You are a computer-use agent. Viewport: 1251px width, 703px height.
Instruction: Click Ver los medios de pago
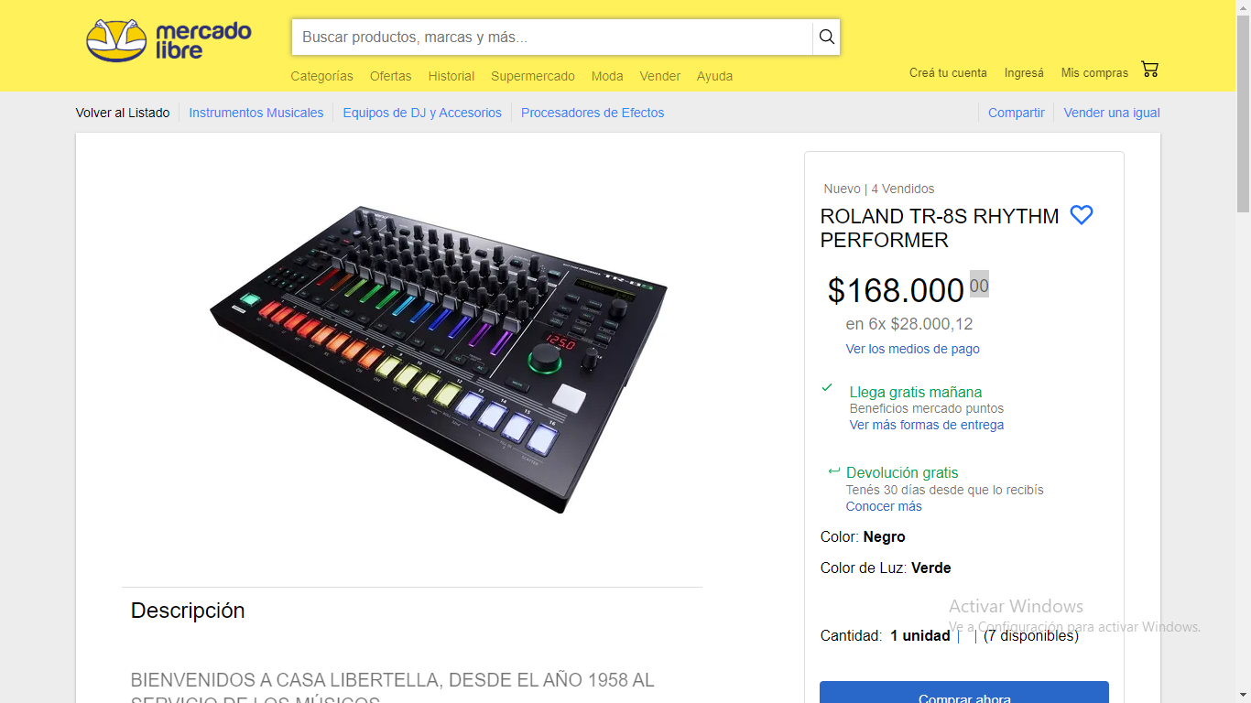912,349
